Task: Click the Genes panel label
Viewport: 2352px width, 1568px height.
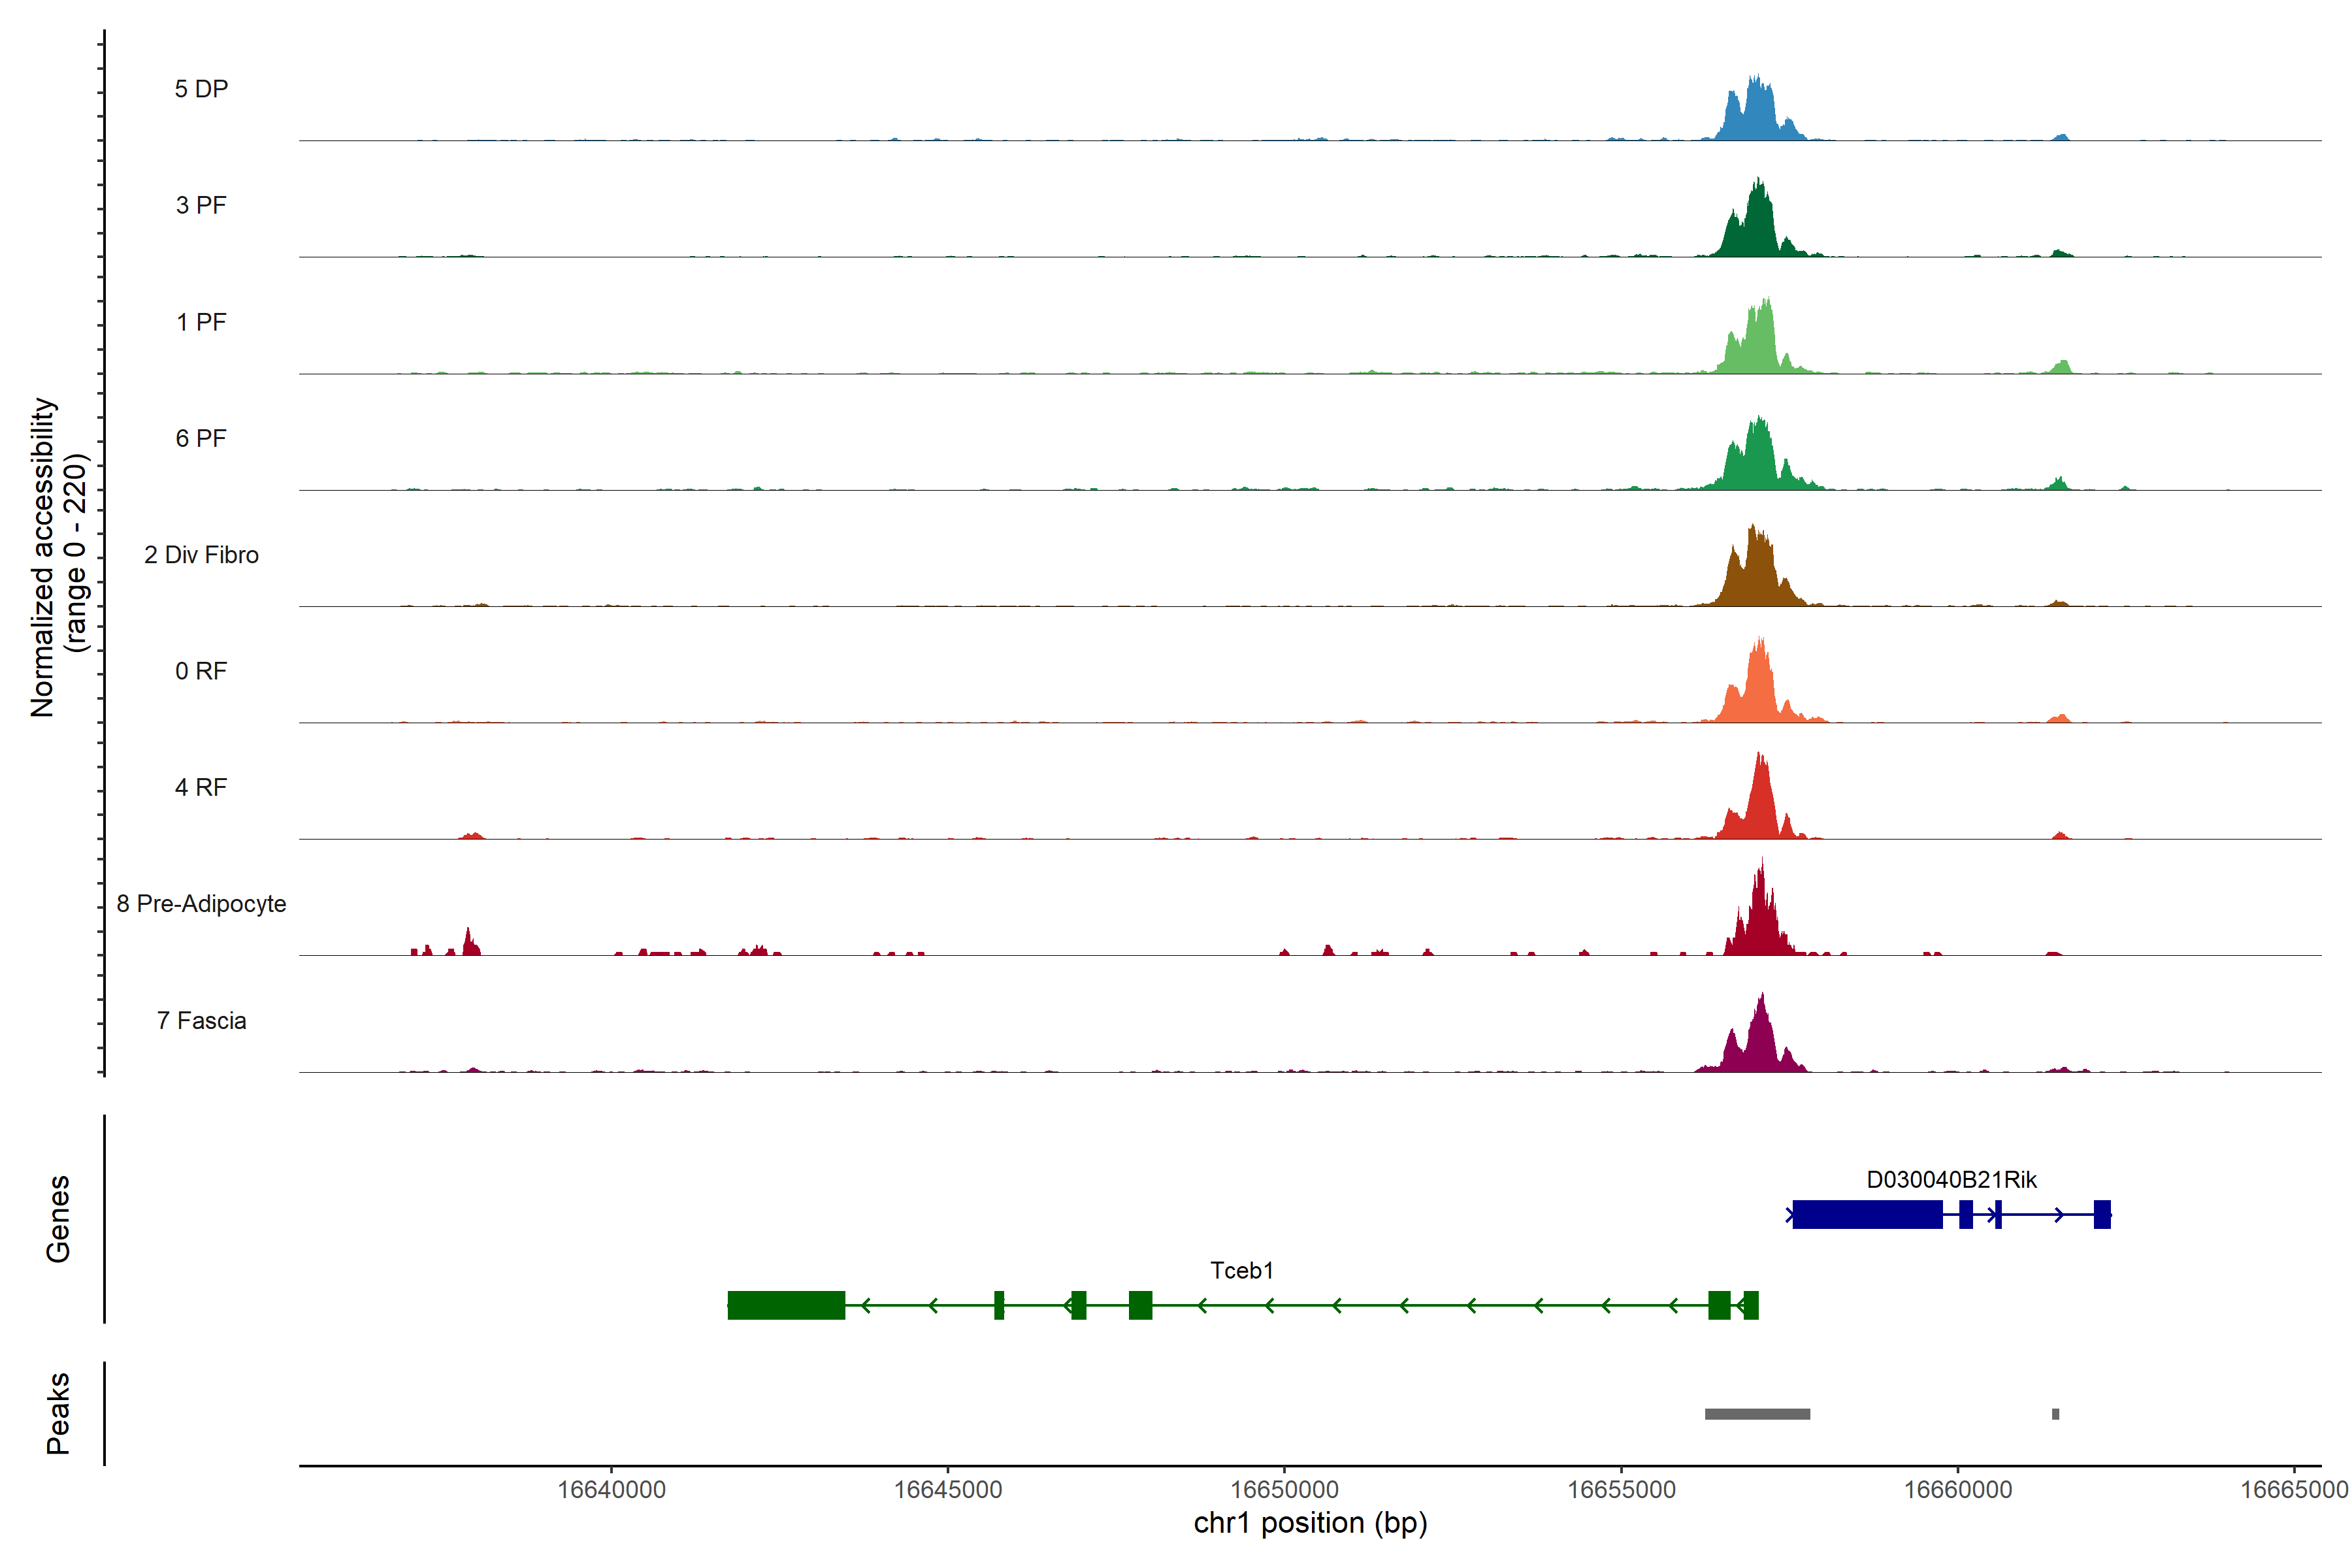Action: (58, 1218)
